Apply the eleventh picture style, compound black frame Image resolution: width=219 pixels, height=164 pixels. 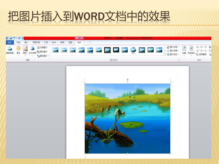[142, 50]
